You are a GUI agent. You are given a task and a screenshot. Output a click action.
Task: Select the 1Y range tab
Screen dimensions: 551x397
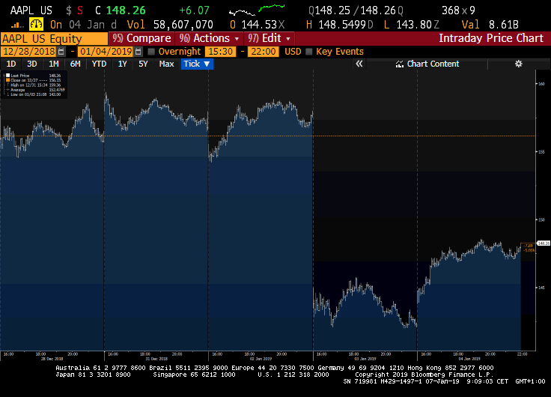tap(122, 64)
